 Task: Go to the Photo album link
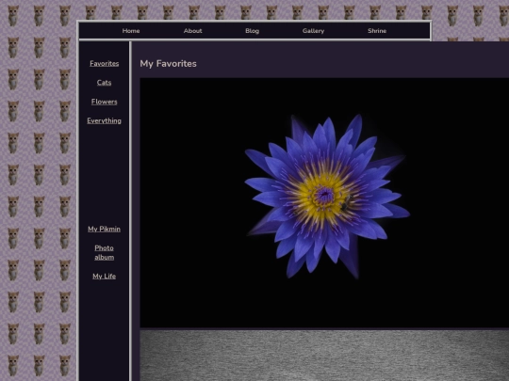(x=105, y=253)
